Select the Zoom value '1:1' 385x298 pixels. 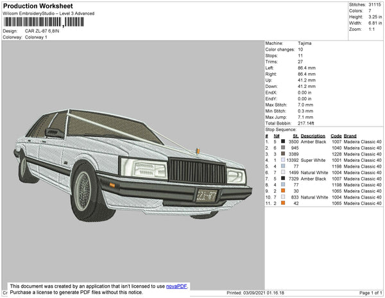(x=372, y=30)
